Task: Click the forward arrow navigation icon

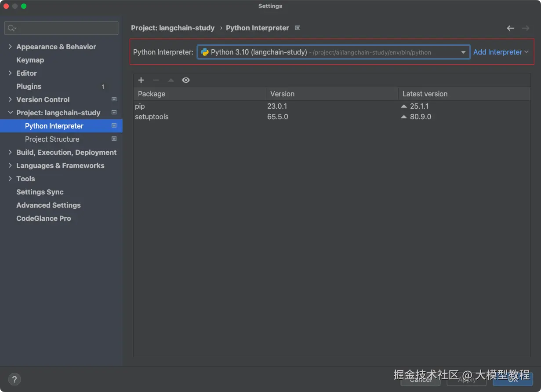Action: (x=526, y=28)
